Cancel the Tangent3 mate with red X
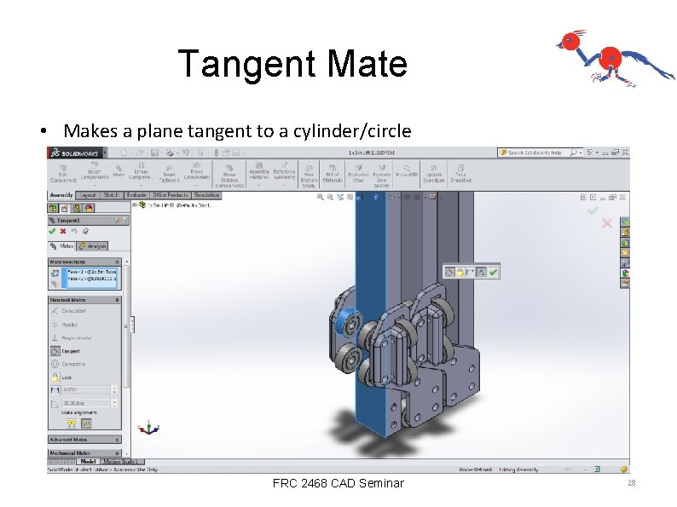 tap(63, 231)
